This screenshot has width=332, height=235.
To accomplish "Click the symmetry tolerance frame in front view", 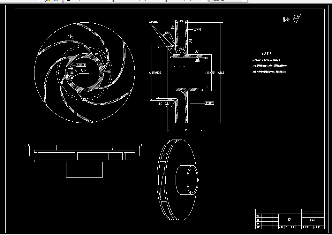I will point(81,65).
